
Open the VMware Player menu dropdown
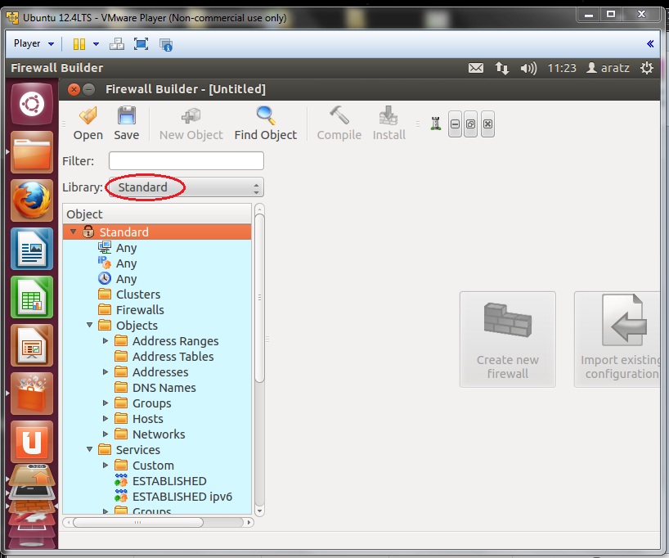tap(34, 43)
